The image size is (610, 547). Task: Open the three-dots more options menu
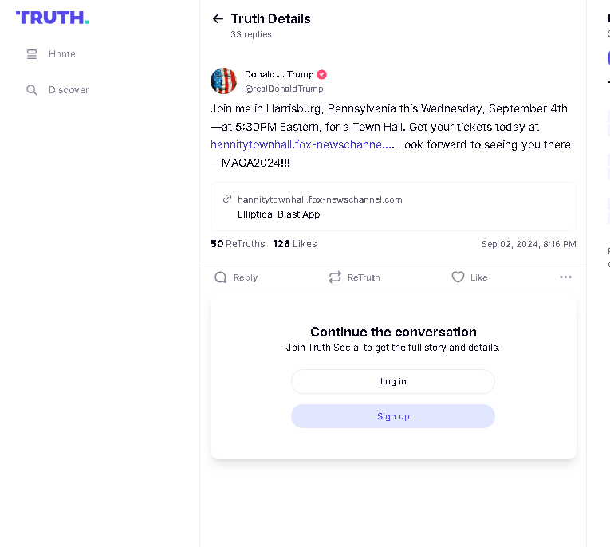[565, 277]
